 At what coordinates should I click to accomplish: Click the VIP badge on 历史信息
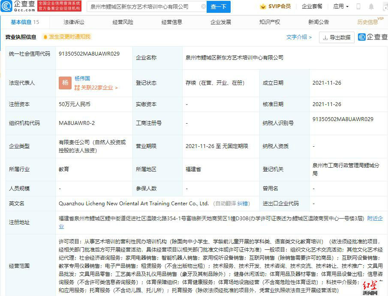380,19
